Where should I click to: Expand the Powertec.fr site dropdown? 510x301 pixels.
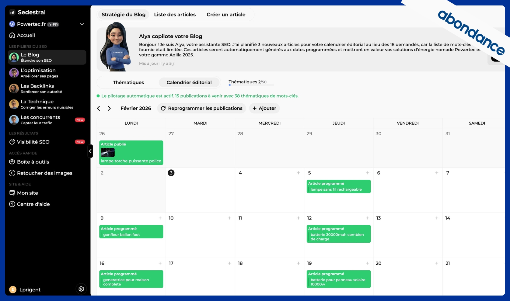(x=82, y=24)
